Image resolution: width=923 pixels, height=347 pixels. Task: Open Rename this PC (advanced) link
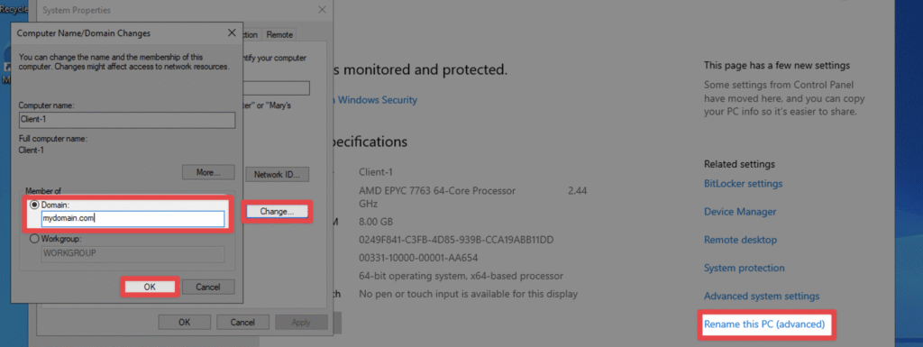pos(764,324)
